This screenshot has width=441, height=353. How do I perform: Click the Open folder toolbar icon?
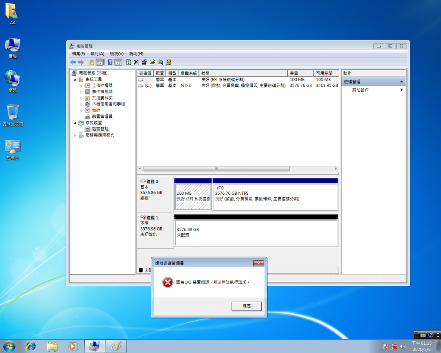(x=152, y=62)
